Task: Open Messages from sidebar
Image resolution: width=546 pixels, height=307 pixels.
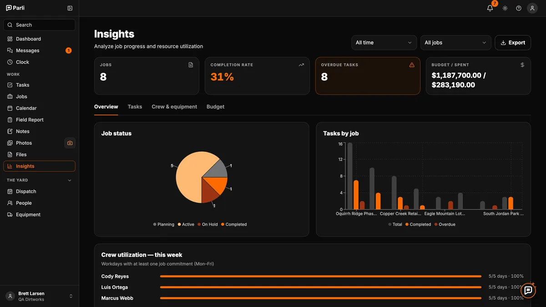Action: tap(39, 50)
